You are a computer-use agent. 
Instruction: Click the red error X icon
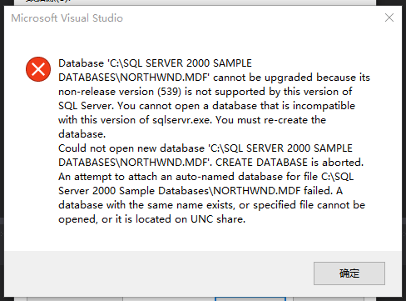[x=38, y=69]
